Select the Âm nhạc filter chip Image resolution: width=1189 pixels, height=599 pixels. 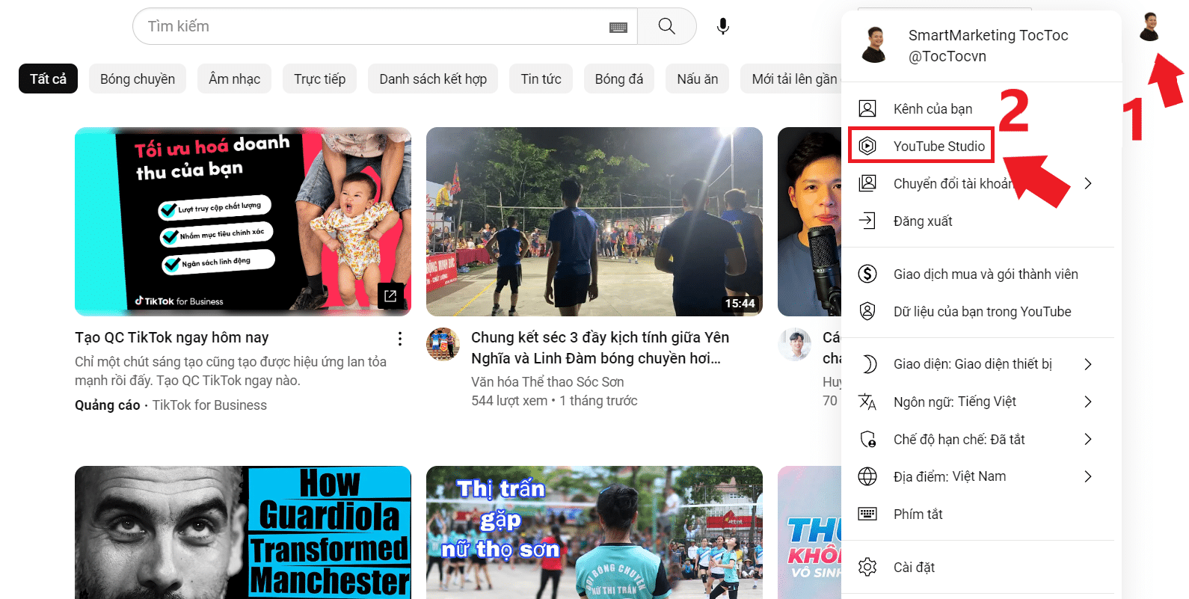[x=234, y=79]
